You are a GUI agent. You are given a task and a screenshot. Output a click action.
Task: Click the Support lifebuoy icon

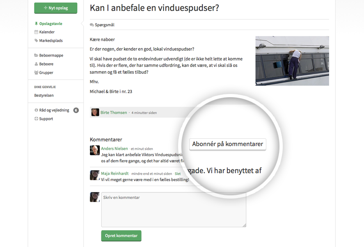(36, 119)
